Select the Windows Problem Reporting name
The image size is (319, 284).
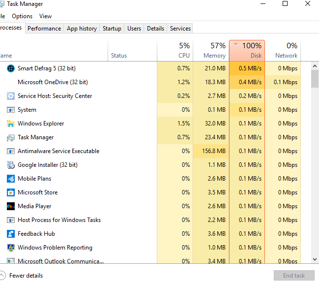(x=55, y=248)
